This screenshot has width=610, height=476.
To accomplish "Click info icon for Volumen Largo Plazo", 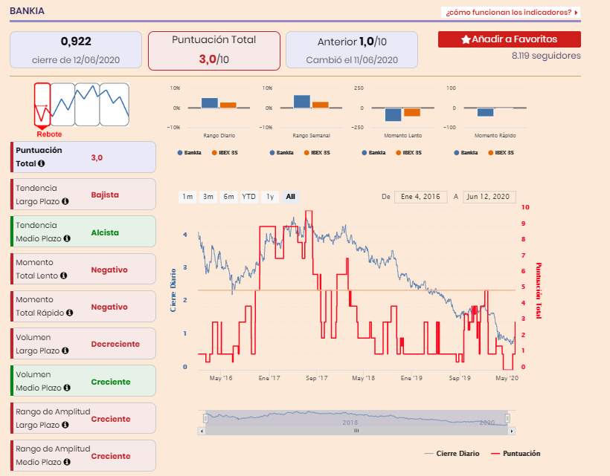I will tap(65, 351).
